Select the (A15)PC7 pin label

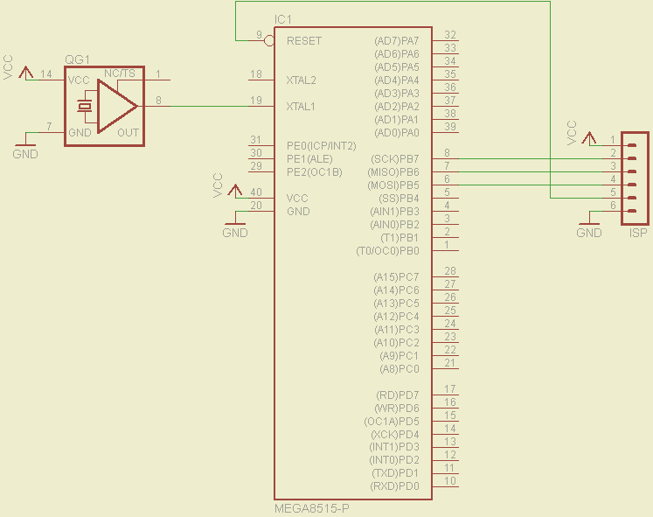click(396, 277)
